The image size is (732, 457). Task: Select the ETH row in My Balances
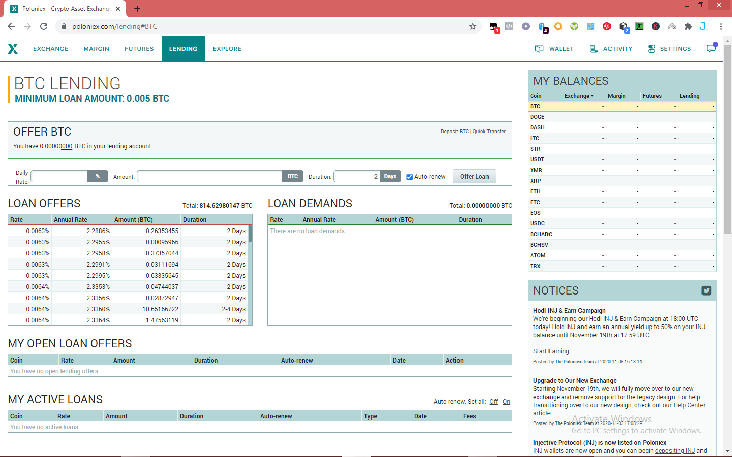[622, 191]
